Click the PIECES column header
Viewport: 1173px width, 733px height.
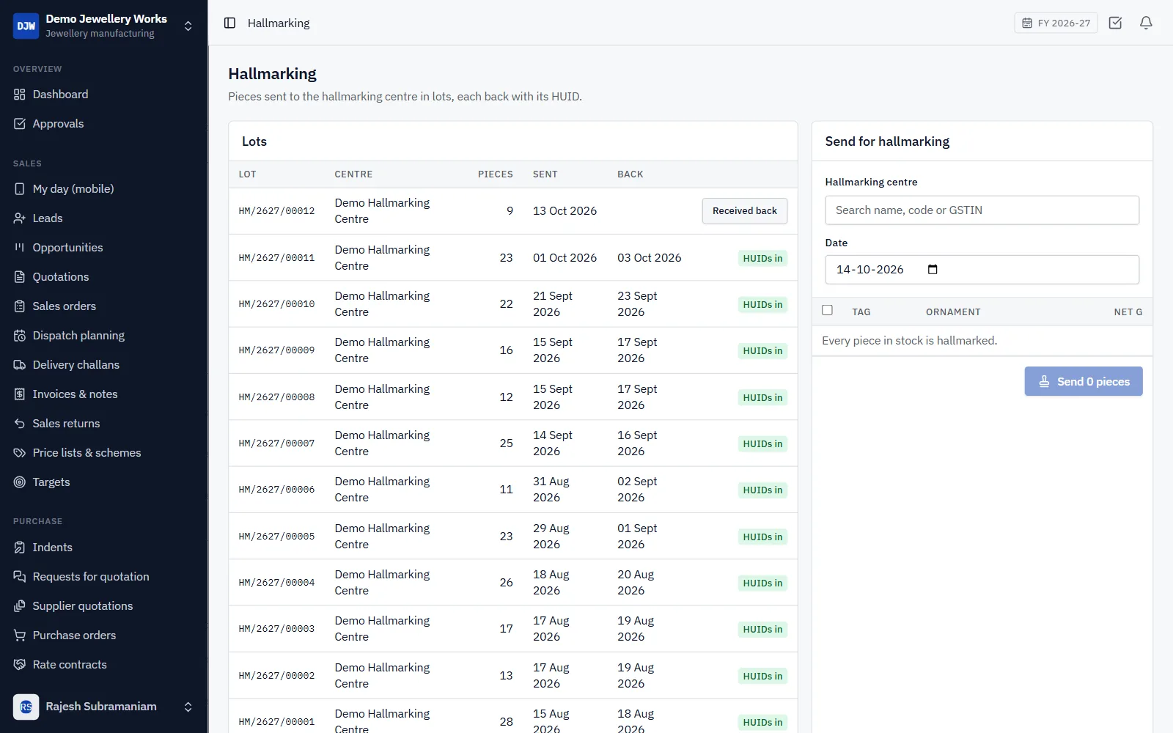point(496,174)
